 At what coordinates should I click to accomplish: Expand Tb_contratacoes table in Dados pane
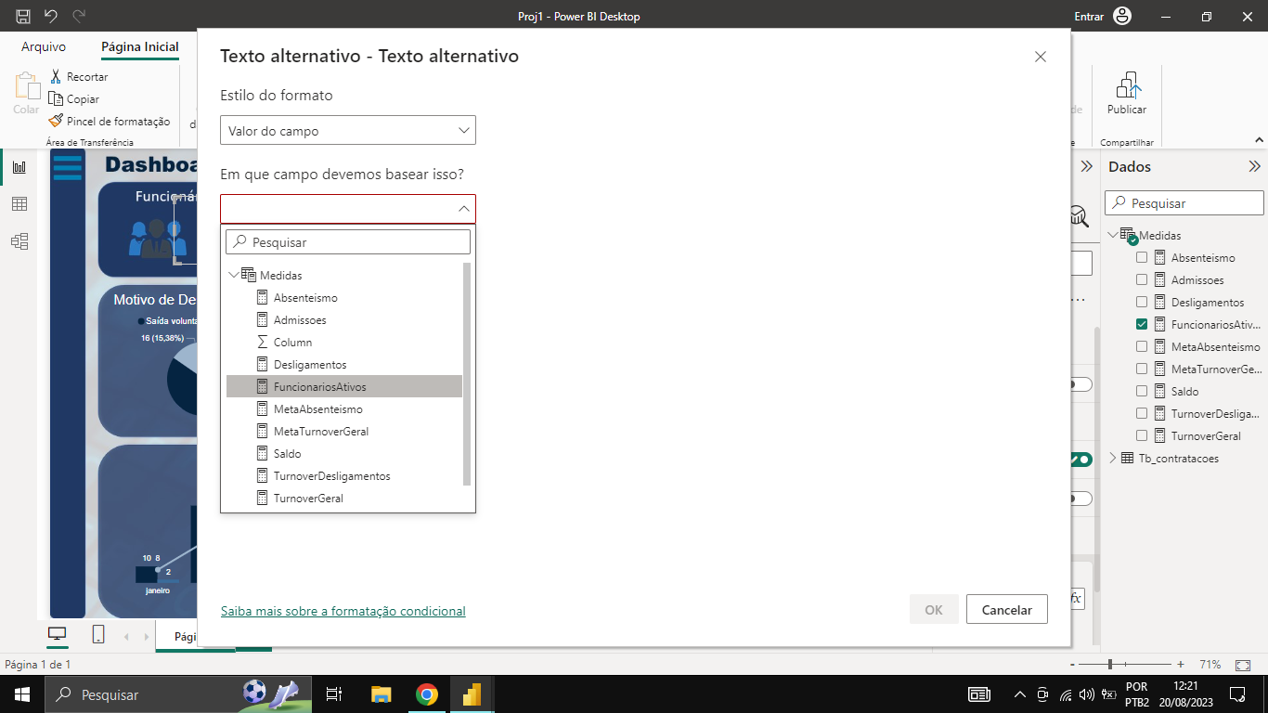[1113, 458]
